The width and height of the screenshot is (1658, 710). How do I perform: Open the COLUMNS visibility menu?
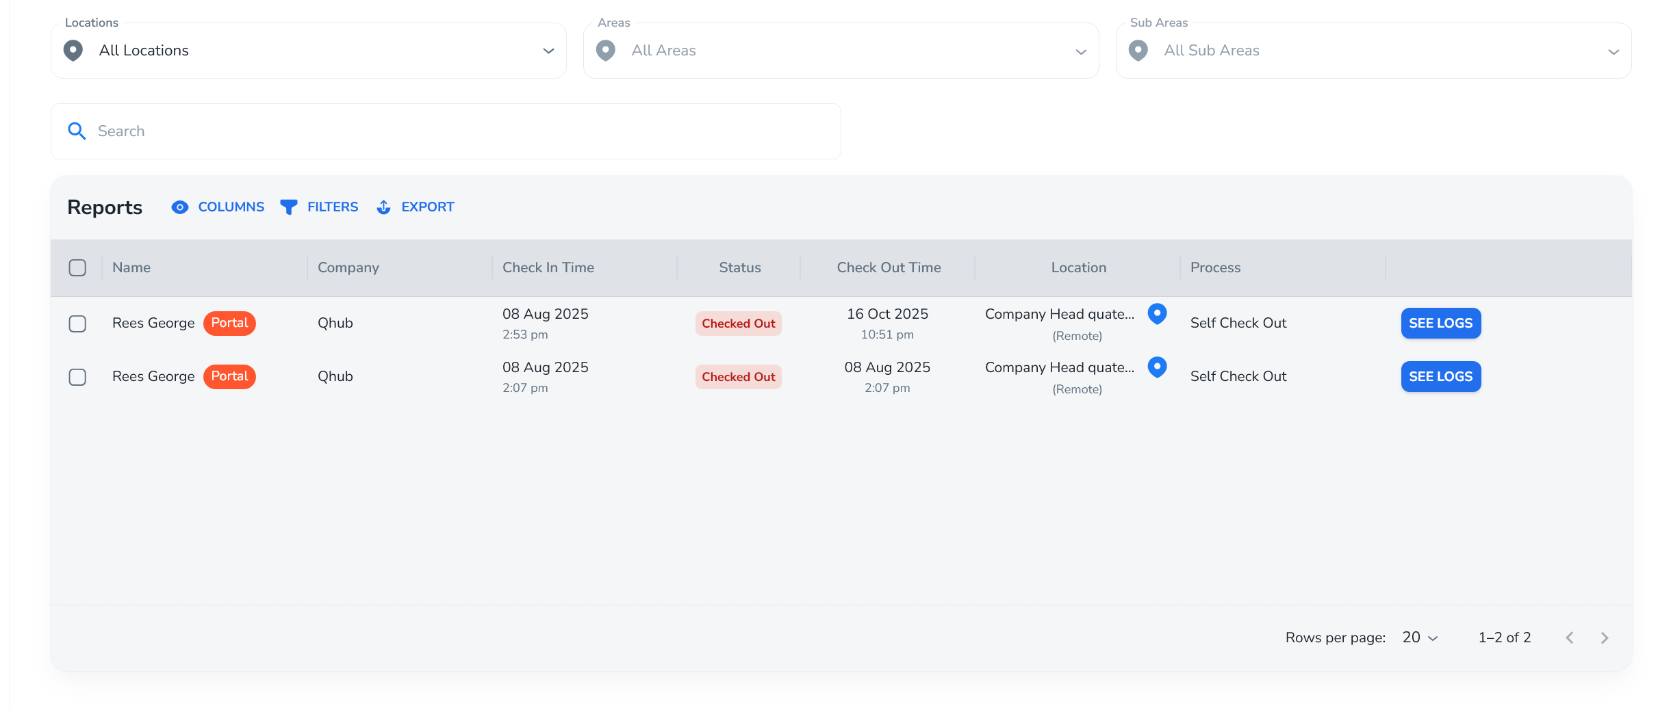pos(218,207)
